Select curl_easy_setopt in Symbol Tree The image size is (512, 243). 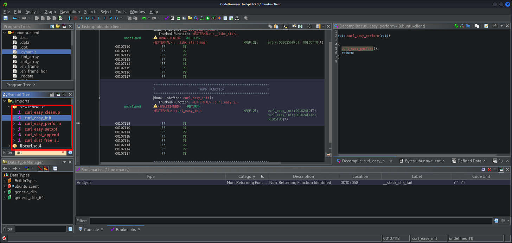(x=41, y=129)
